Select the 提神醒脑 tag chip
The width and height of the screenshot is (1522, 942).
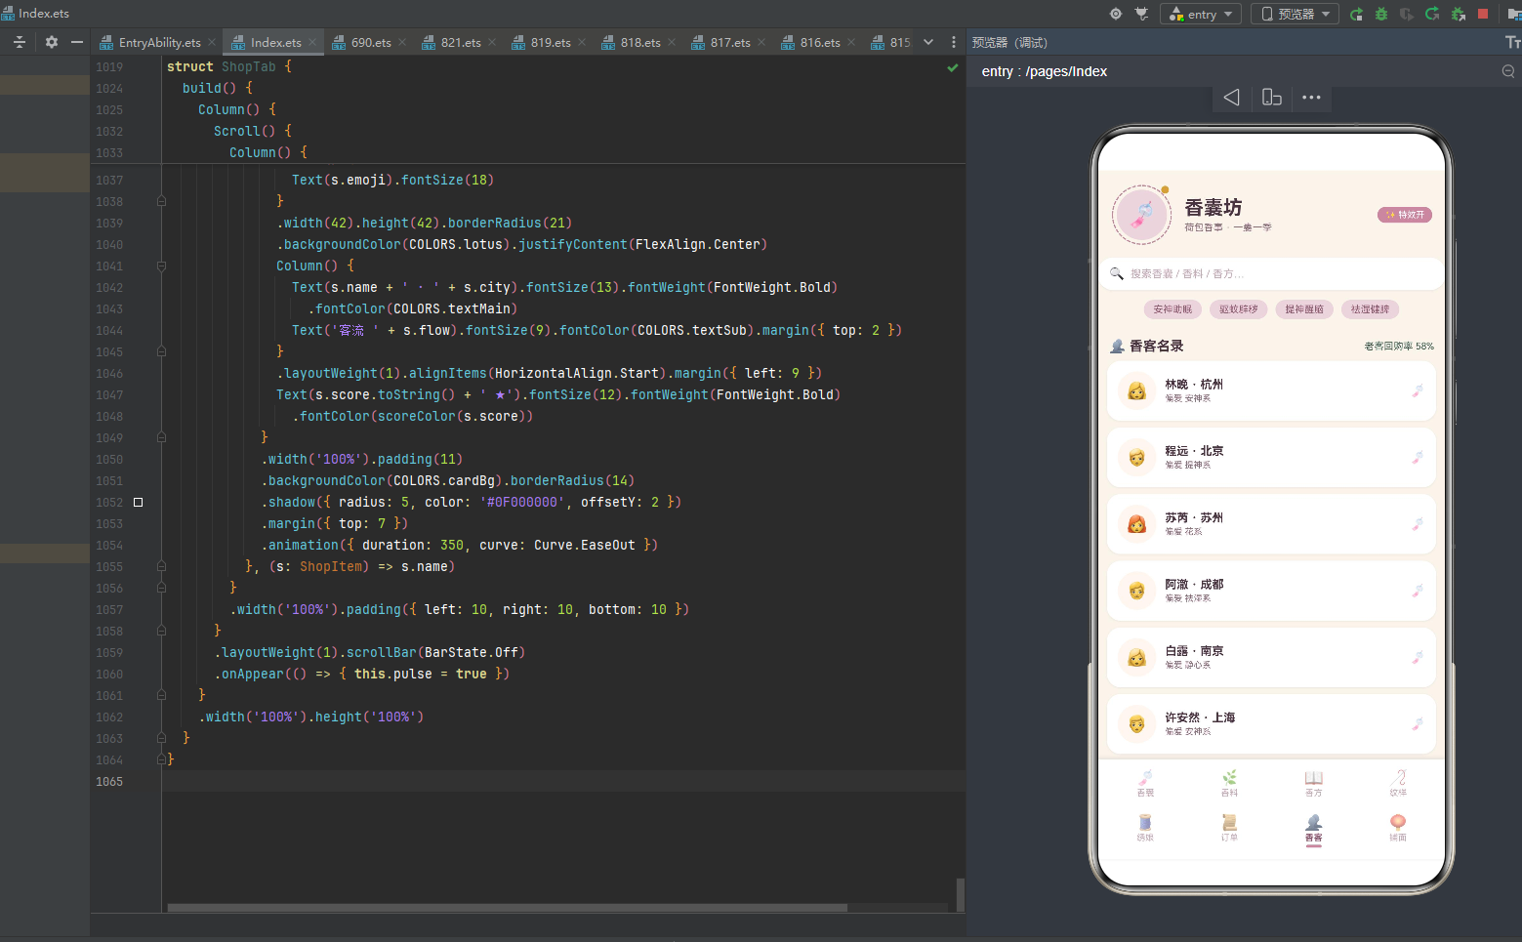coord(1304,309)
